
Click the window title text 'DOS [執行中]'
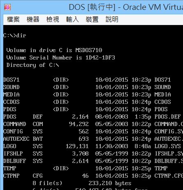coord(92,7)
